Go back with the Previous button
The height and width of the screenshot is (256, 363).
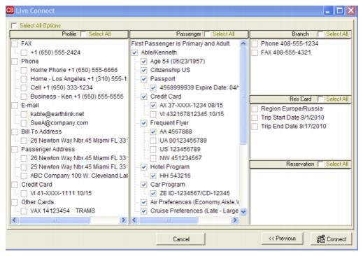283,239
